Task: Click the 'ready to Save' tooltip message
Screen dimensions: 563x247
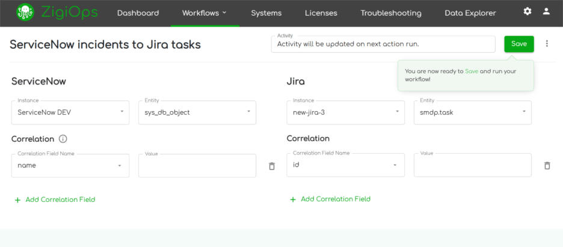Action: coord(461,75)
